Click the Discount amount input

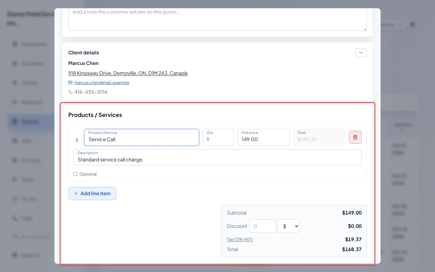pyautogui.click(x=262, y=226)
